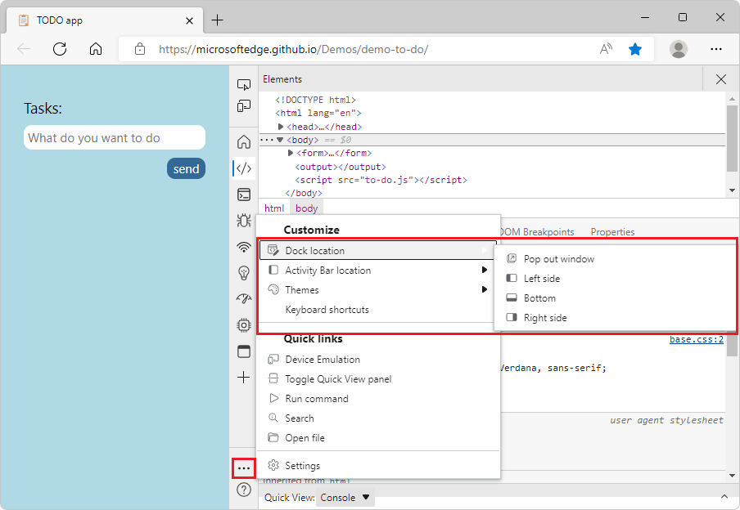
Task: Open the base.css:2 link
Action: 696,339
